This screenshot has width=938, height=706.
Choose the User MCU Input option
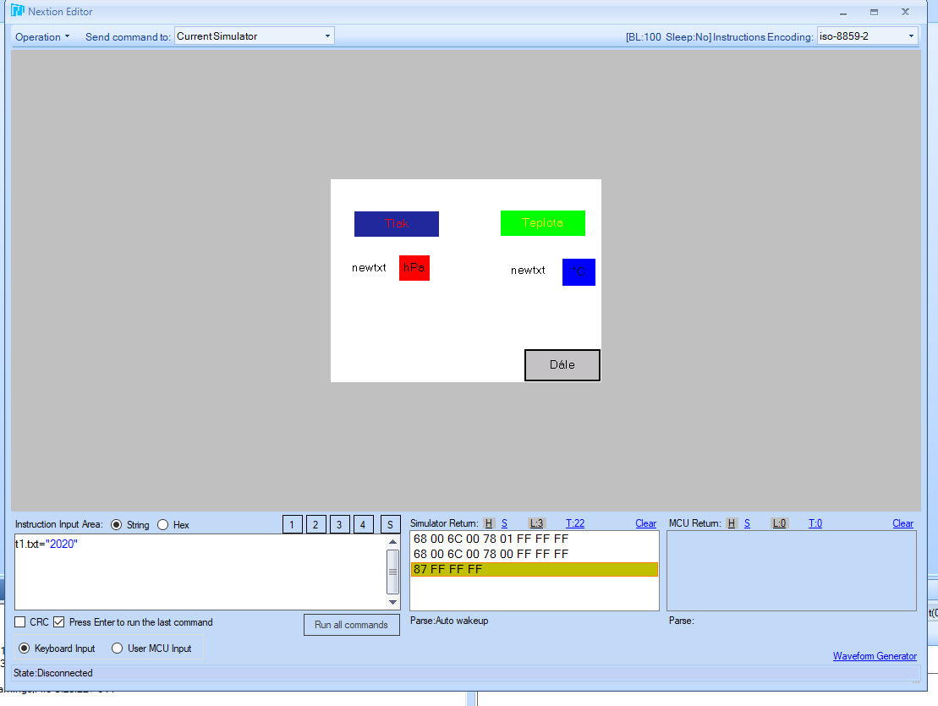[x=118, y=649]
